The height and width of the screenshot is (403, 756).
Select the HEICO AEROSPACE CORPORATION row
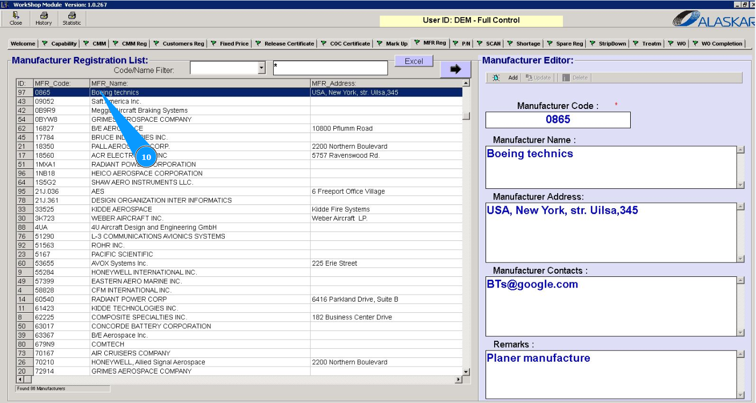(x=239, y=173)
